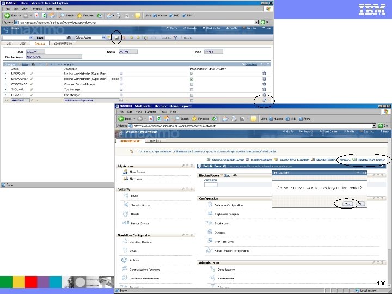
Task: Select the Administration tab in Start Center
Action: [x=130, y=141]
